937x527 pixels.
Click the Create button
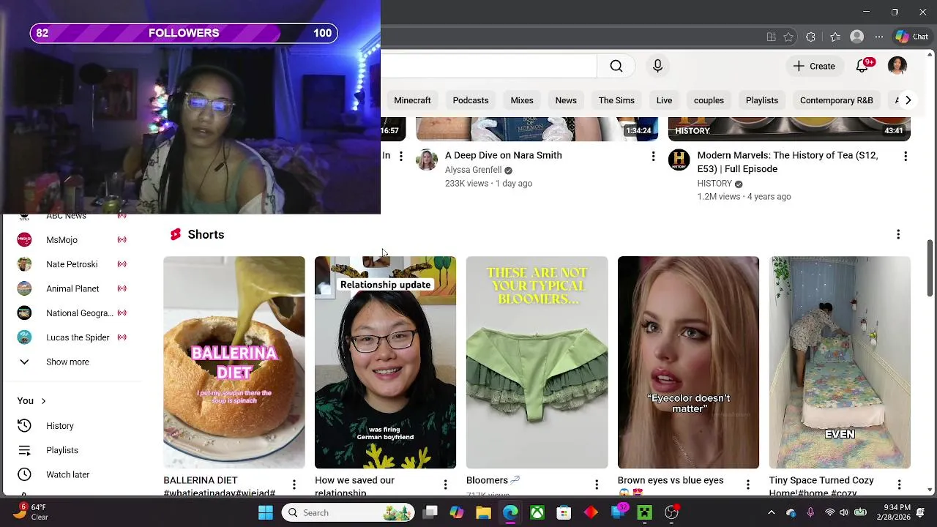point(814,66)
